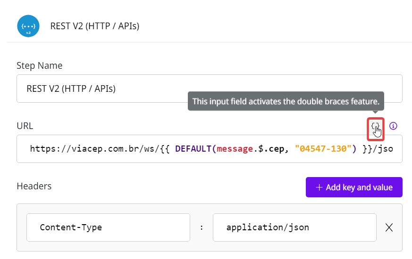Viewport: 412px width, 259px height.
Task: Click the REST V2 blue circle icon
Action: tap(28, 26)
